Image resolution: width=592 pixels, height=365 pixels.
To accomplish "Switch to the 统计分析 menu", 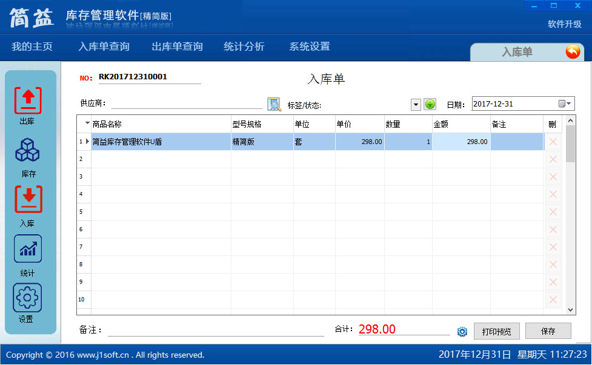I will [244, 47].
